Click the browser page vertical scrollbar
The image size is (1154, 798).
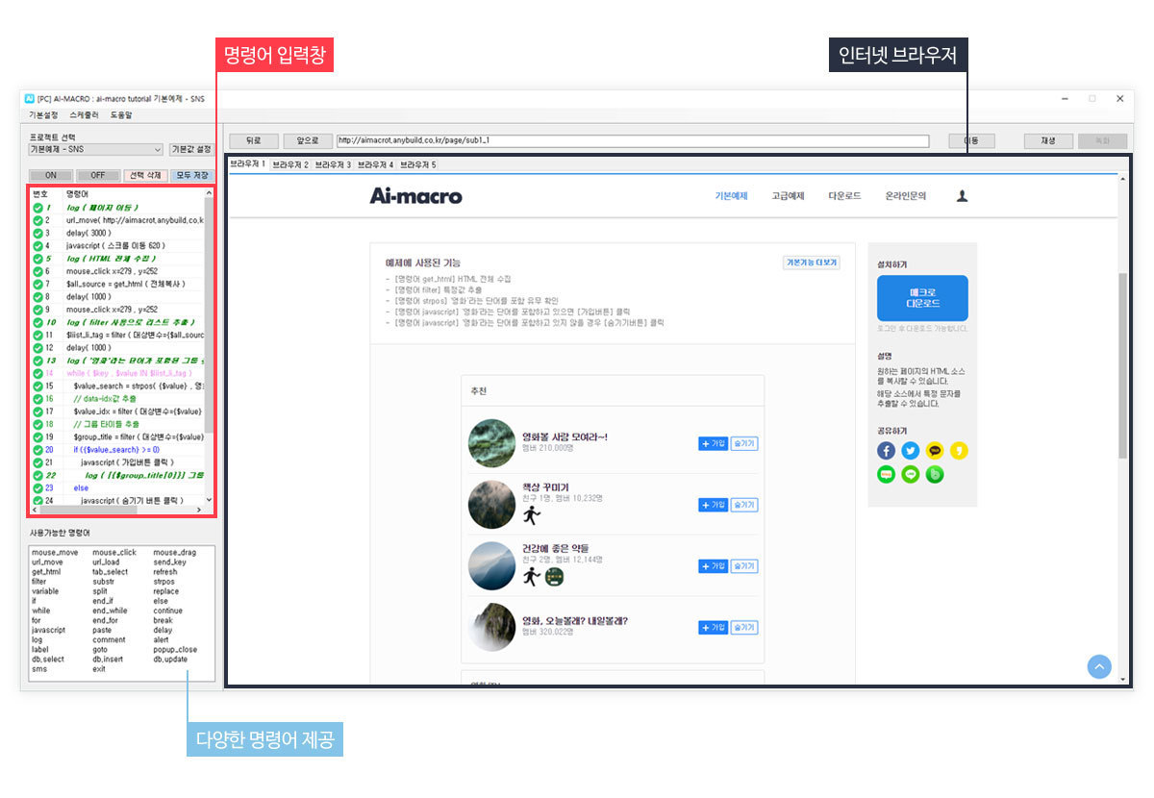tap(1124, 429)
